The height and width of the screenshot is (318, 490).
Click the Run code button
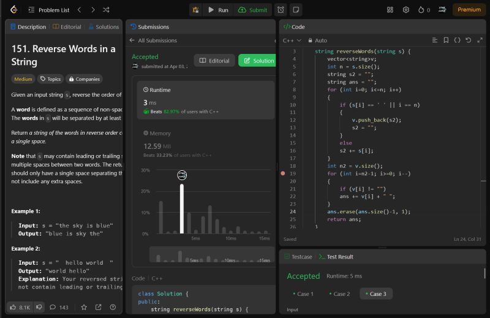click(x=219, y=10)
